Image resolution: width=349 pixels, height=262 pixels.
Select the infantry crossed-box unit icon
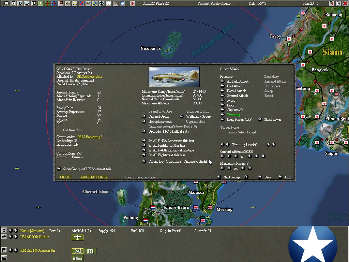77,251
